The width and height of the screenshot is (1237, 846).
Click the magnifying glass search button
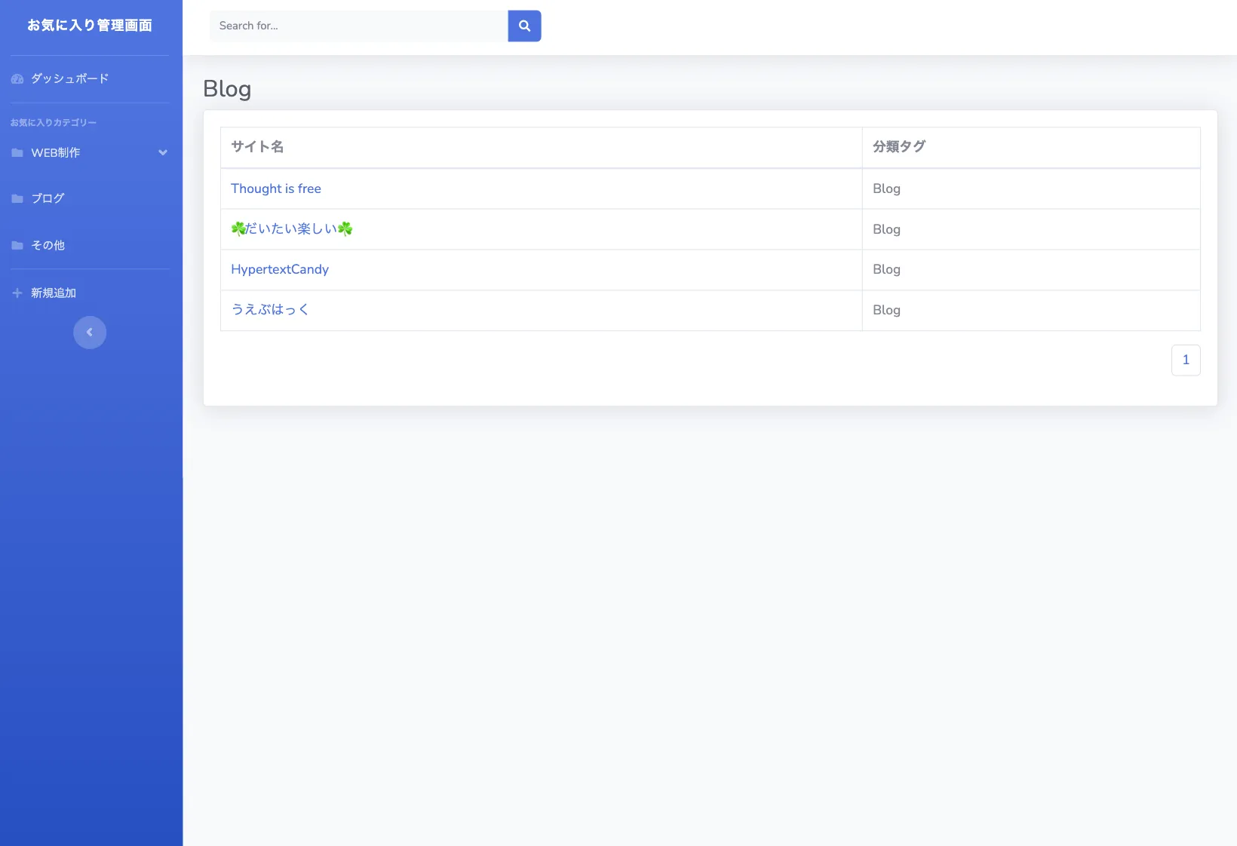click(x=524, y=26)
